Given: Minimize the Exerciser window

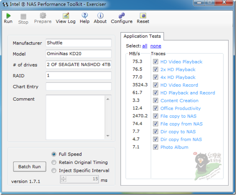Looking at the screenshot, I should [x=199, y=3].
